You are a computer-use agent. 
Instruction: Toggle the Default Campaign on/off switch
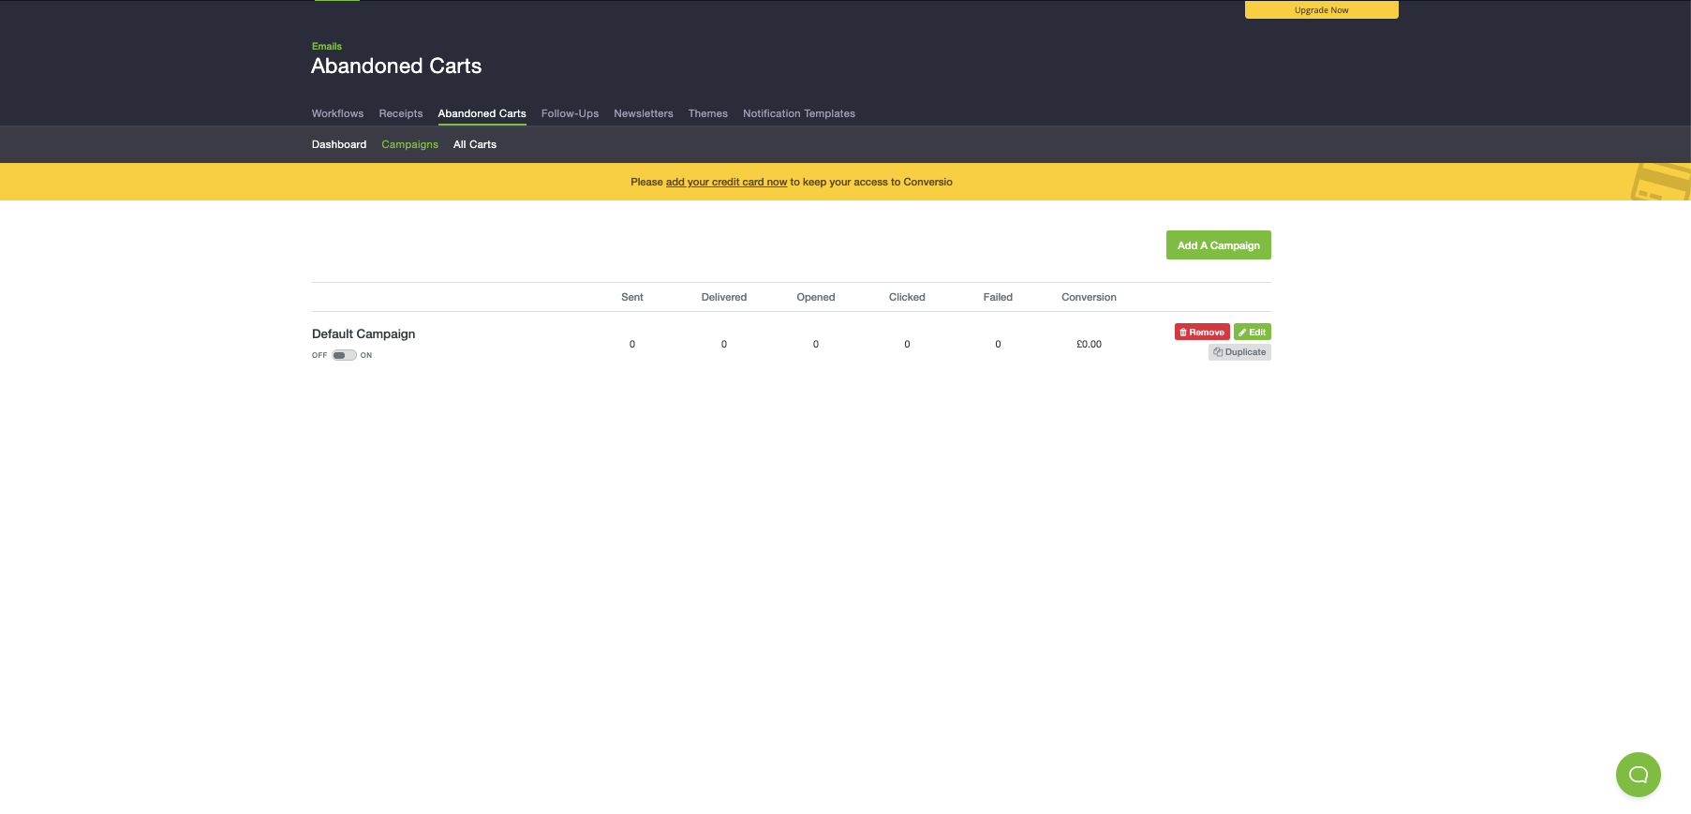[x=344, y=355]
